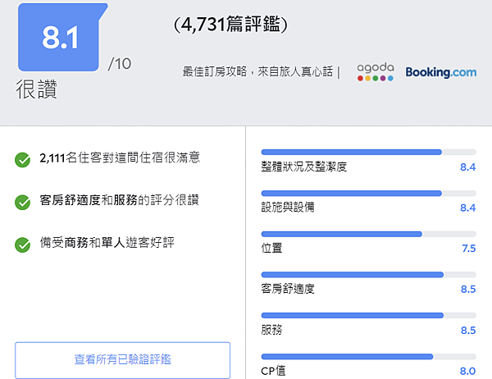Viewport: 492px width, 379px height.
Task: Click the 8.4 score for 整體狀況及整潔度
Action: [468, 167]
